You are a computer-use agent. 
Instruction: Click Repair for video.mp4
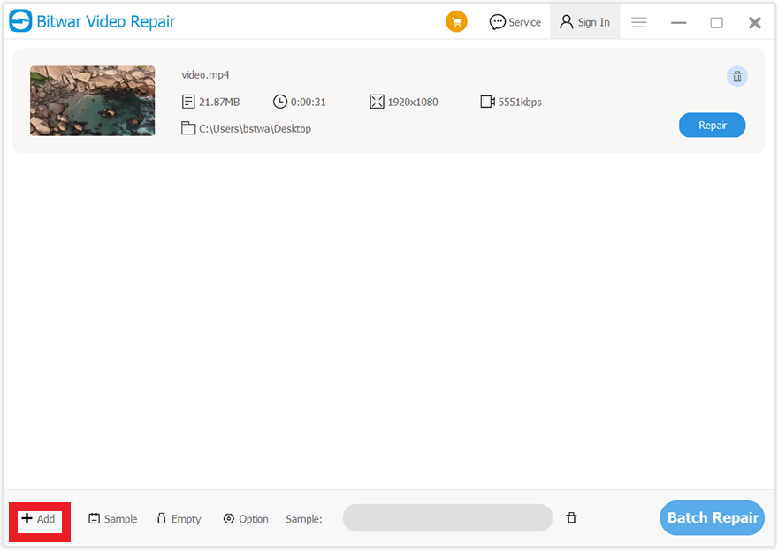[x=712, y=125]
